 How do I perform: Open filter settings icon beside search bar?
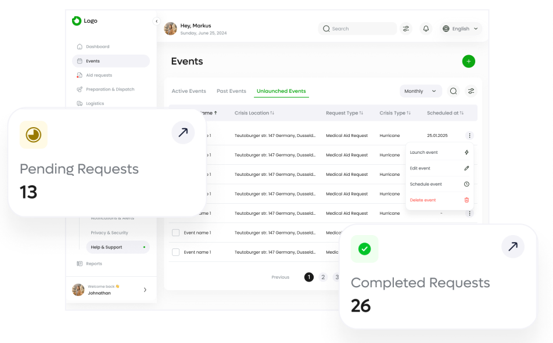point(406,28)
